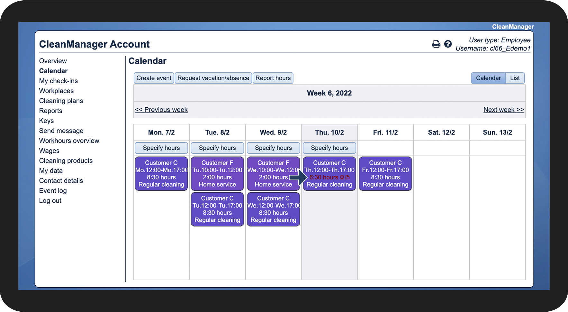Viewport: 568px width, 312px height.
Task: Click Specify hours under Wed. 9/2
Action: [x=273, y=148]
